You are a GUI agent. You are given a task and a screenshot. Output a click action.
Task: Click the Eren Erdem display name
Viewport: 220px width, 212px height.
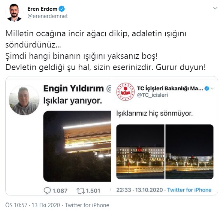(x=42, y=9)
